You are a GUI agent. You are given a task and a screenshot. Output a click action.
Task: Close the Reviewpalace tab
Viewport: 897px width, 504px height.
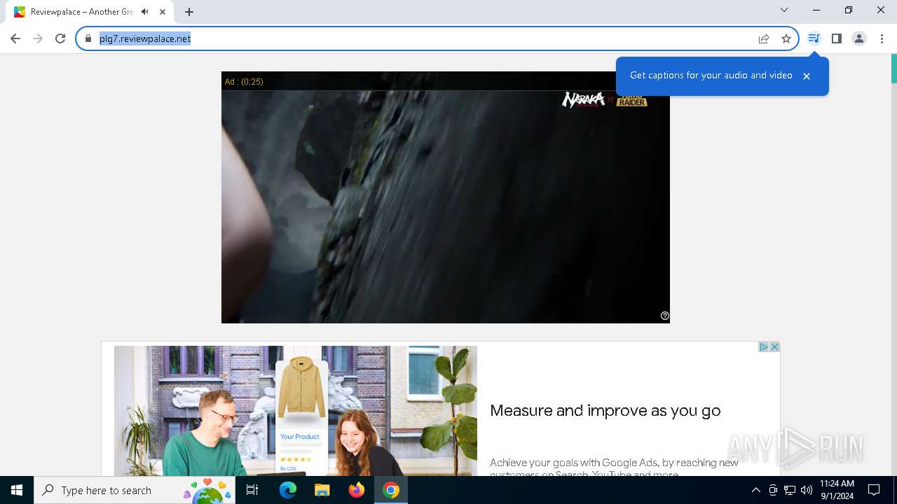[x=163, y=12]
